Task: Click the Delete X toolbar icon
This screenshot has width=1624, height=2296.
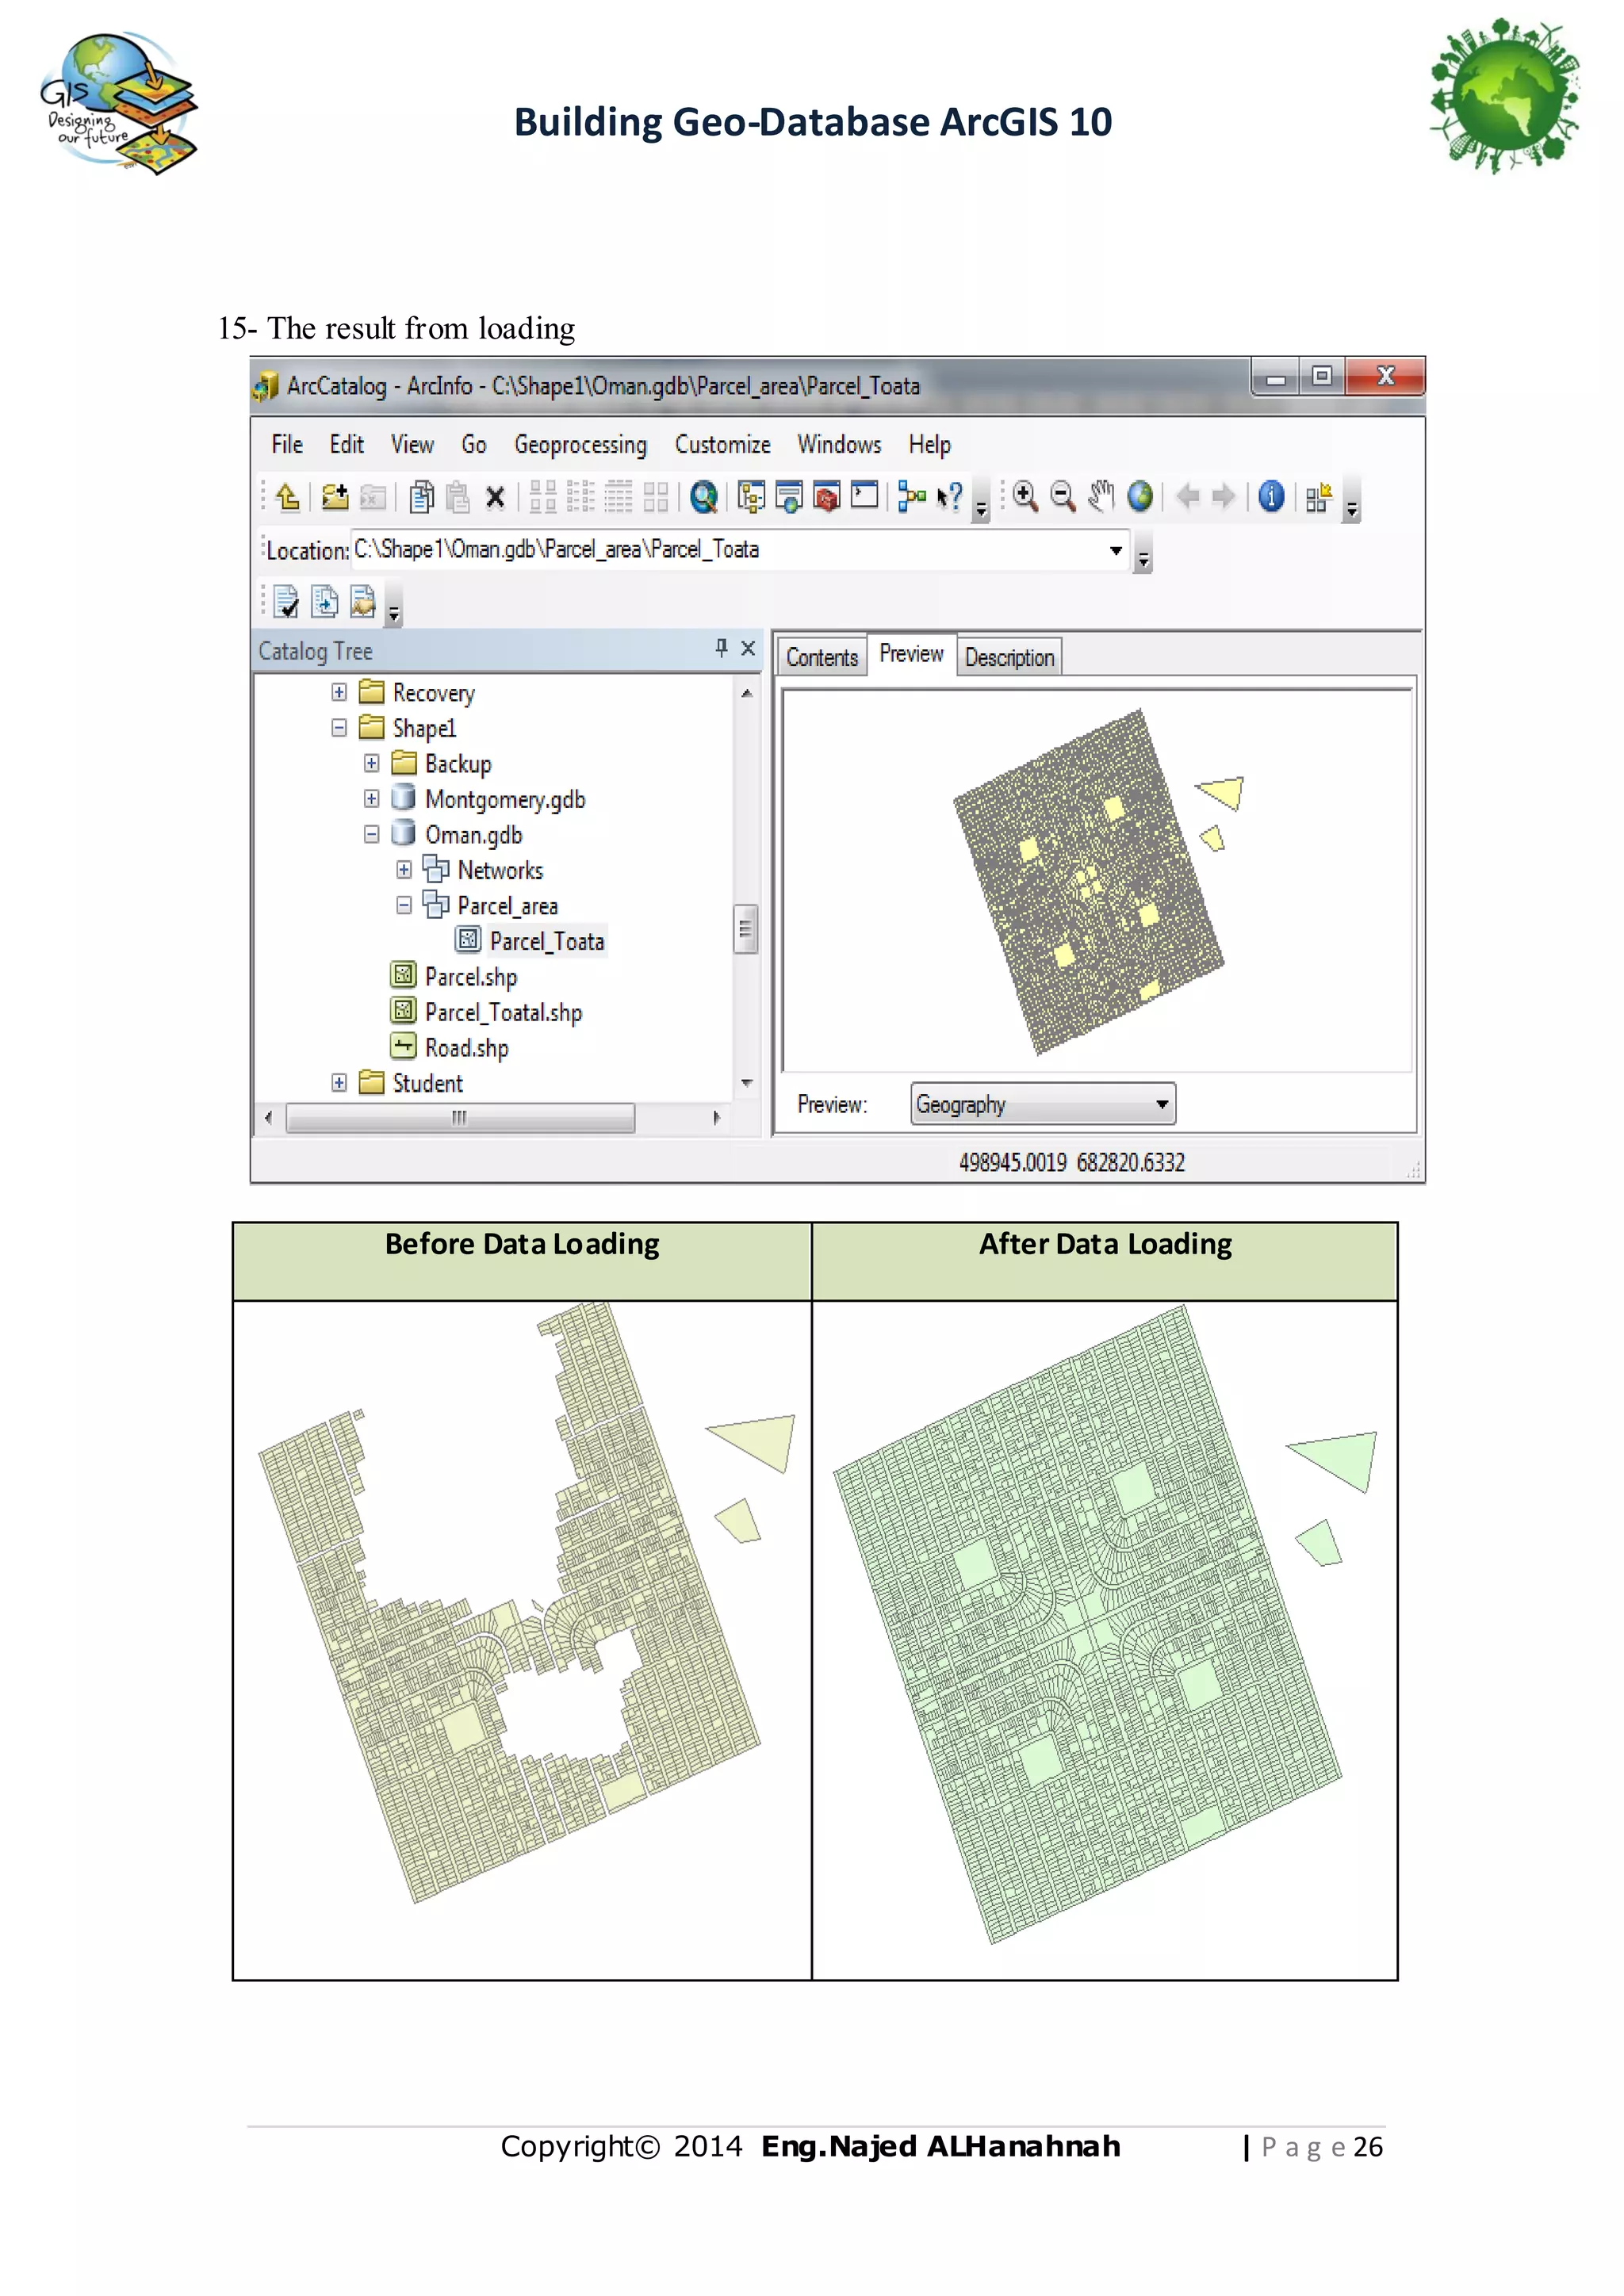Action: pyautogui.click(x=495, y=497)
